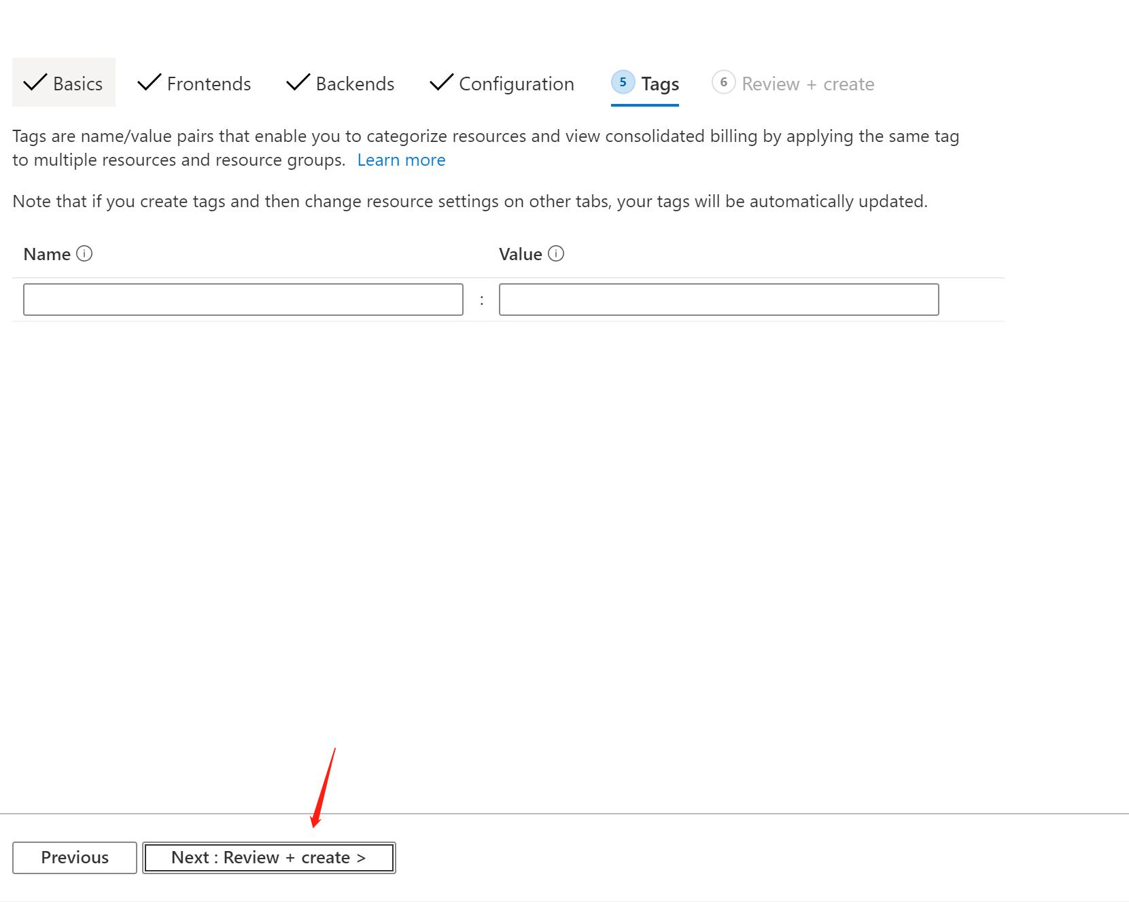Click the info icon next to Value
Screen dimensions: 1129x902
pyautogui.click(x=556, y=254)
